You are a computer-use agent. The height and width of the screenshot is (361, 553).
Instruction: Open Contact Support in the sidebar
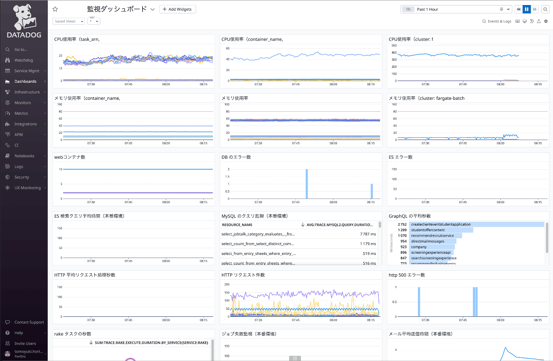pos(29,322)
